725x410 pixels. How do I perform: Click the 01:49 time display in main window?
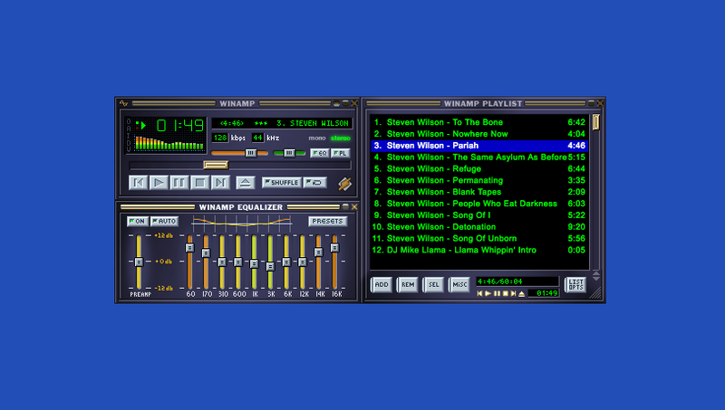click(x=180, y=125)
